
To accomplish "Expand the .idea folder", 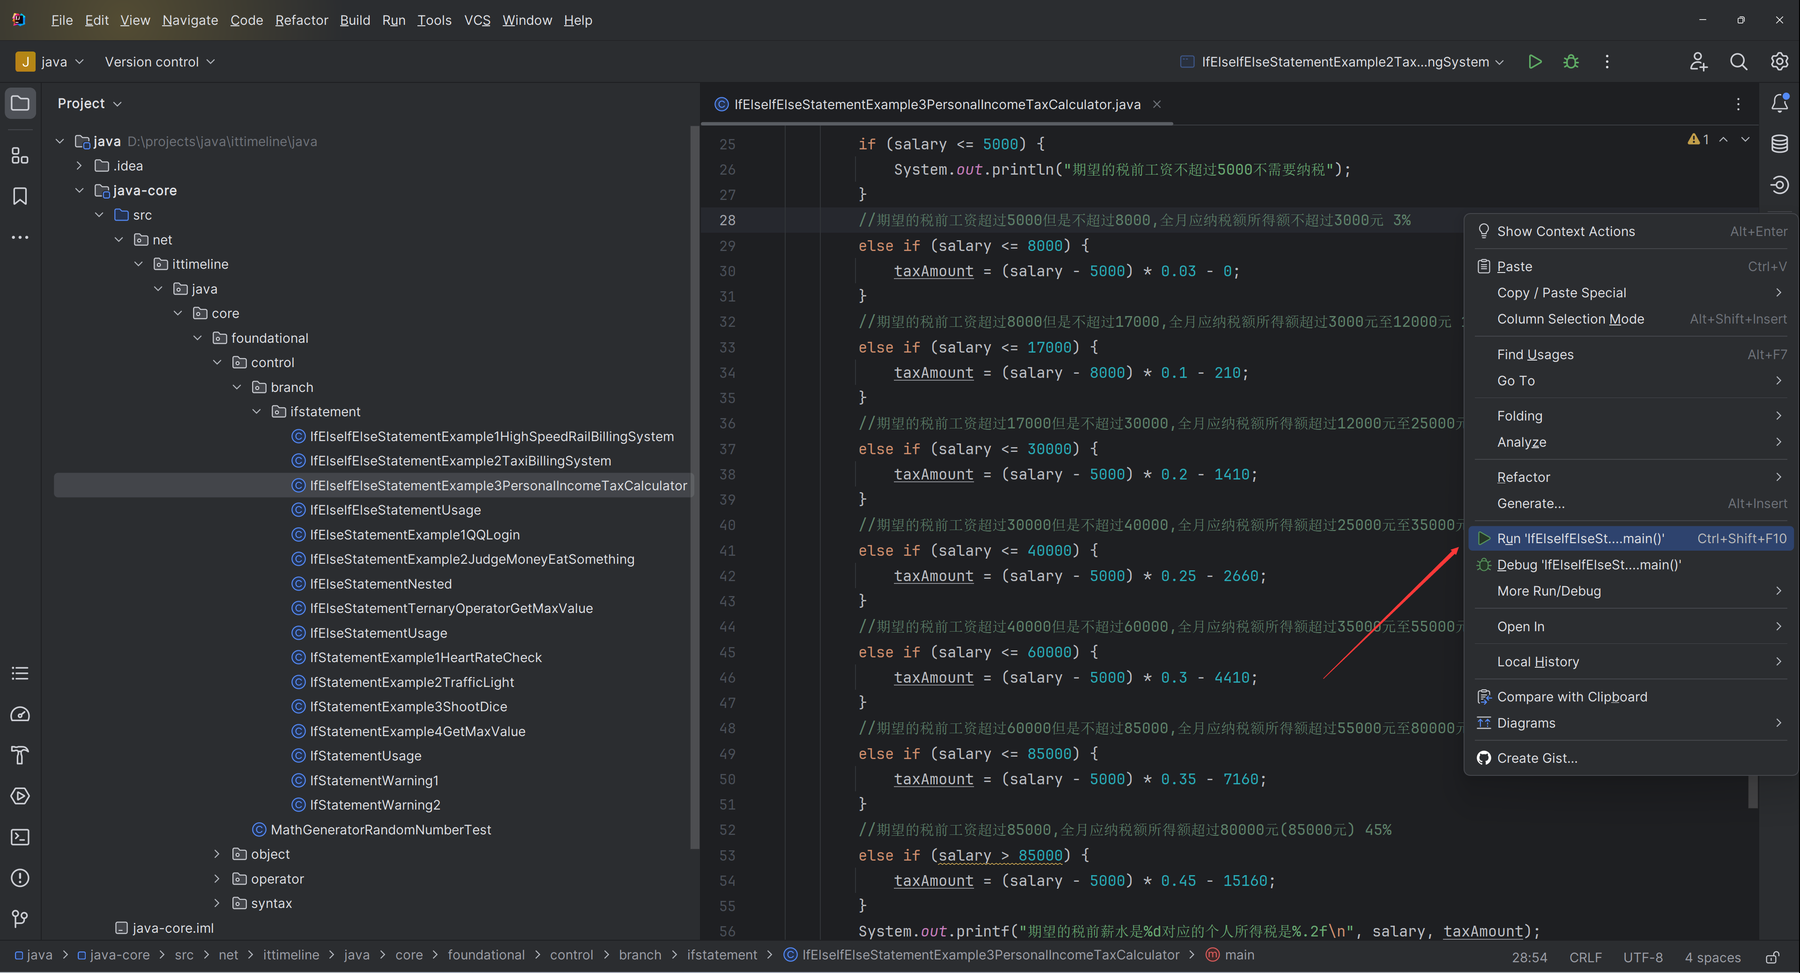I will [79, 166].
